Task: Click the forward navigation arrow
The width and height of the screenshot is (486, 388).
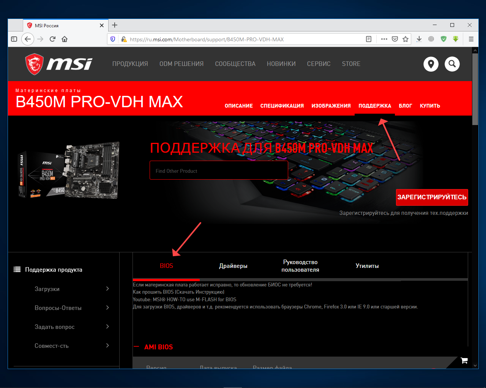Action: pos(41,39)
